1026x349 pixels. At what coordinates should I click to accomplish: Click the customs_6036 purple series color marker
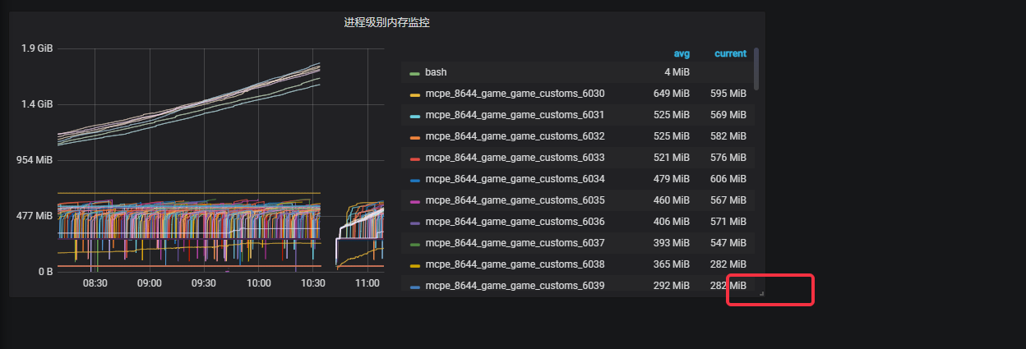pyautogui.click(x=415, y=223)
